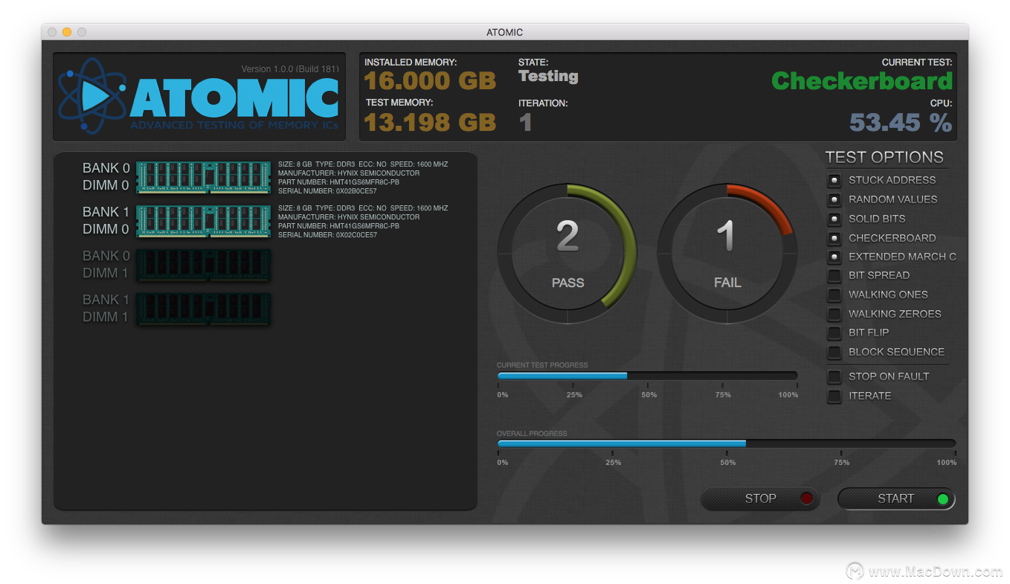Toggle the EXTENDED MARCH C checkbox
The image size is (1010, 584).
click(834, 257)
